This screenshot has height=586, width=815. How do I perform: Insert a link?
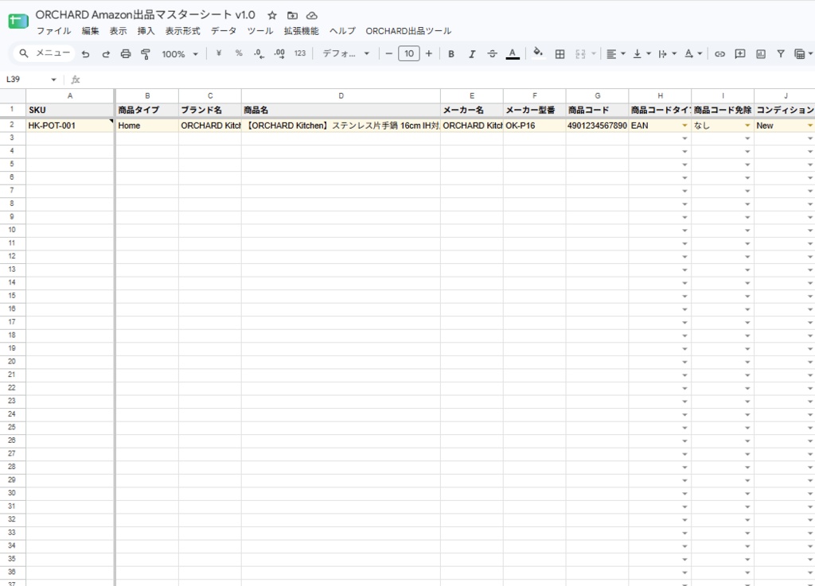pos(719,53)
